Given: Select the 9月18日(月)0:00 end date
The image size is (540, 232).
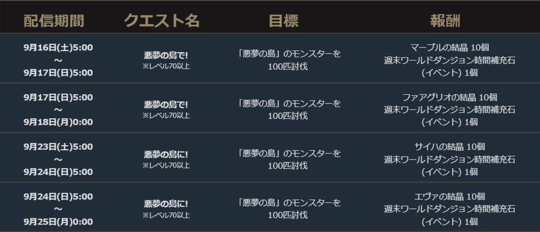Looking at the screenshot, I should [x=58, y=122].
